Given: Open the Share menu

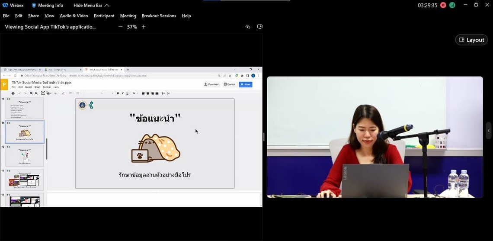Looking at the screenshot, I should pyautogui.click(x=33, y=16).
